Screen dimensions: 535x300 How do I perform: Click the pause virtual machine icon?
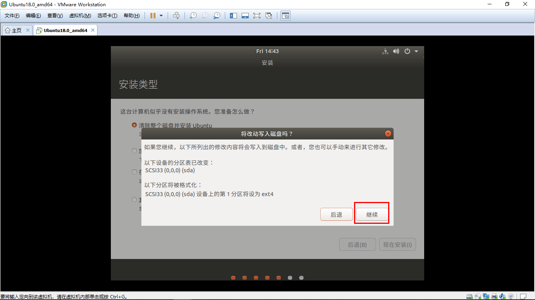coord(153,16)
